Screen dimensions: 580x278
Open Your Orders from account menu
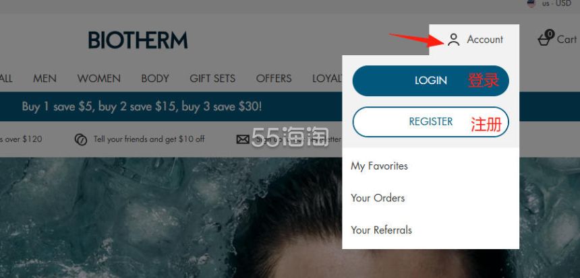(378, 198)
